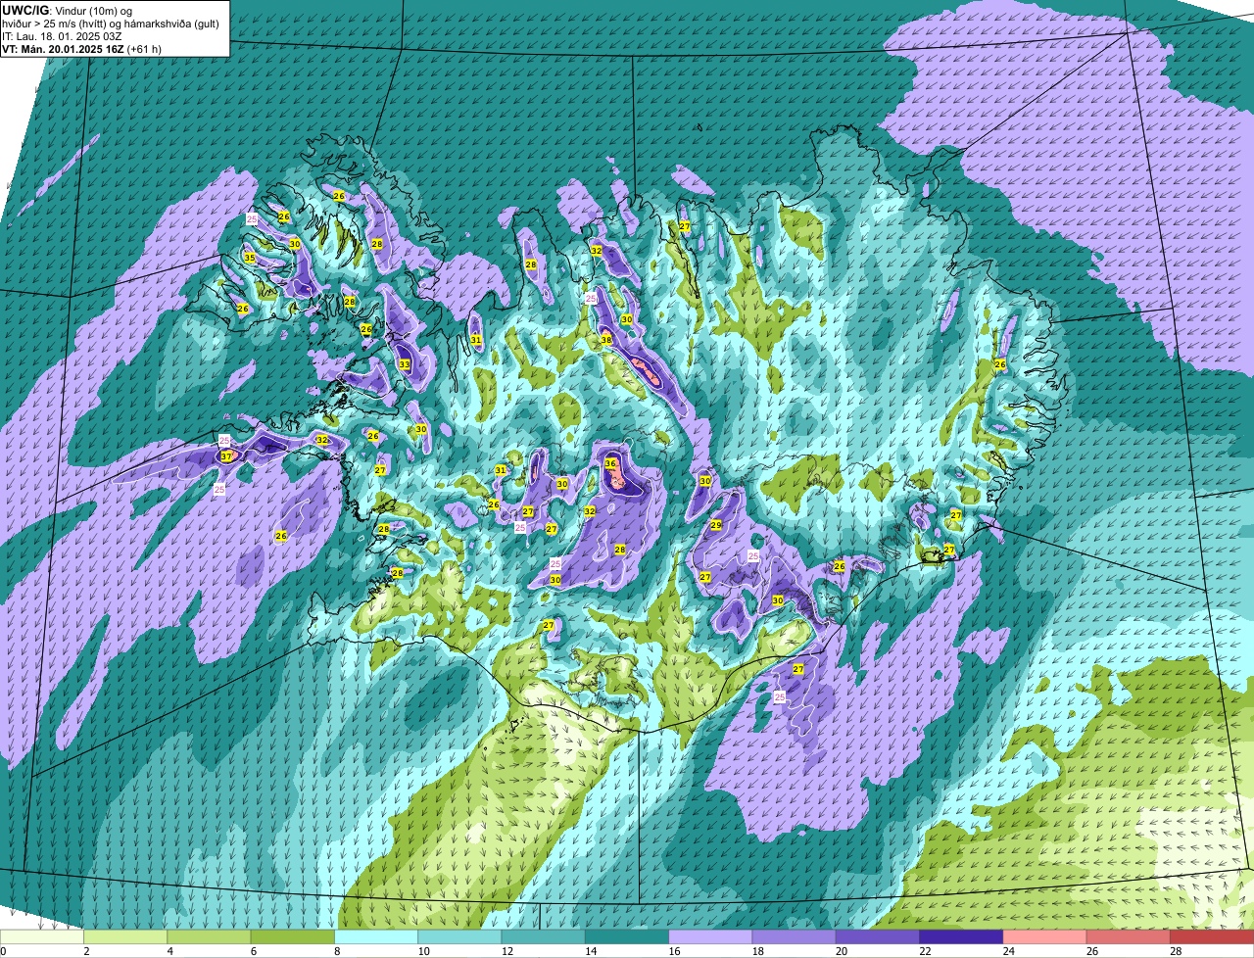
Task: Click the medium purple 18–20 m/s legend swatch
Action: 795,937
